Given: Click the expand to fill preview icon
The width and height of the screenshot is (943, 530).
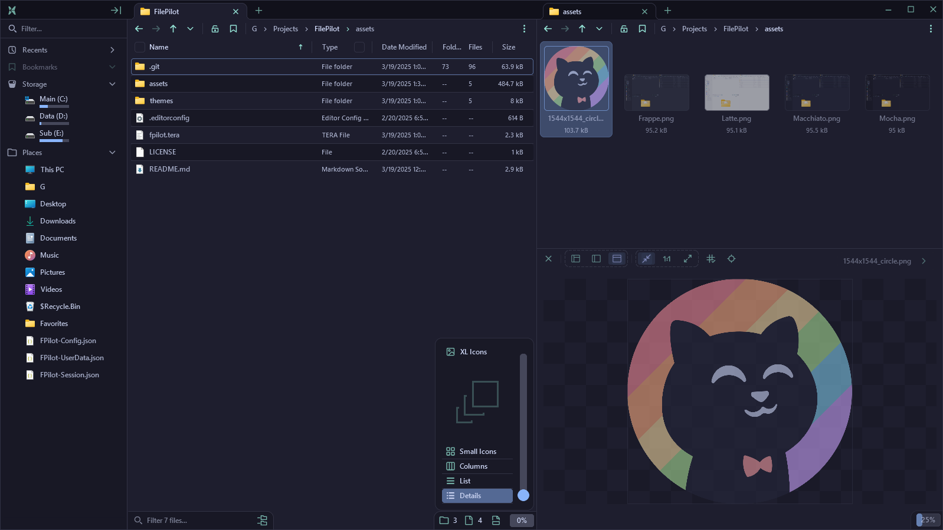Looking at the screenshot, I should tap(687, 259).
